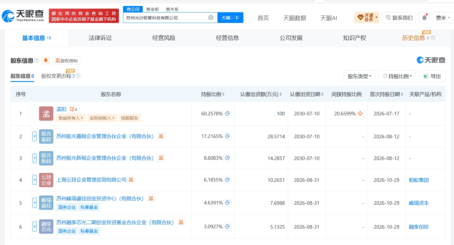Switch to 知识产权 tab
This screenshot has width=454, height=245.
coord(355,38)
